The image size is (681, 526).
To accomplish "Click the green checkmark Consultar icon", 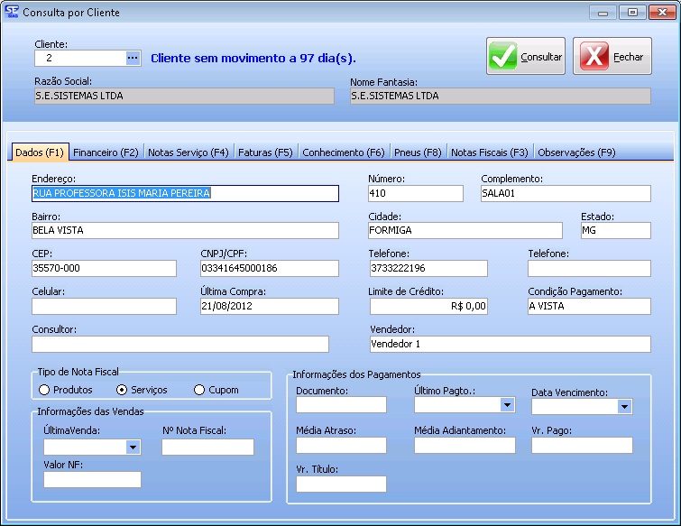I will (503, 57).
